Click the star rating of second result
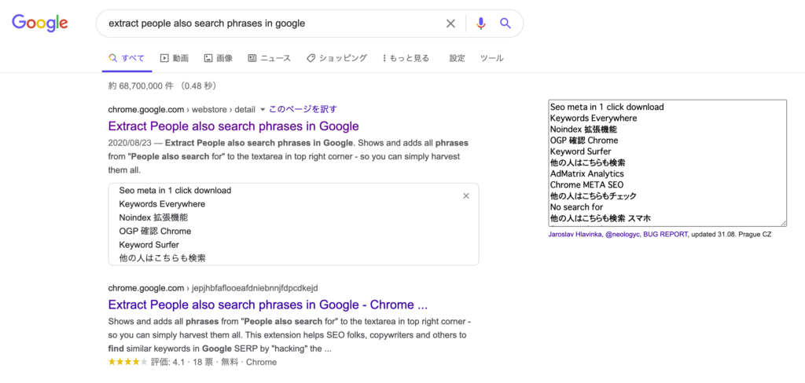 (128, 362)
